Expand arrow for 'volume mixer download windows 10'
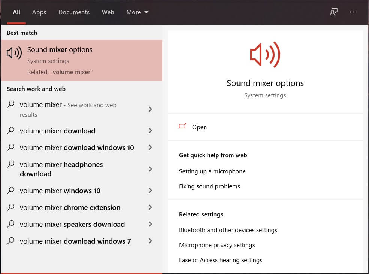369x274 pixels. pyautogui.click(x=150, y=147)
